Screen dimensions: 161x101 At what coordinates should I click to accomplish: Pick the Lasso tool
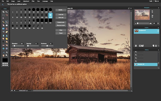pyautogui.click(x=7, y=15)
